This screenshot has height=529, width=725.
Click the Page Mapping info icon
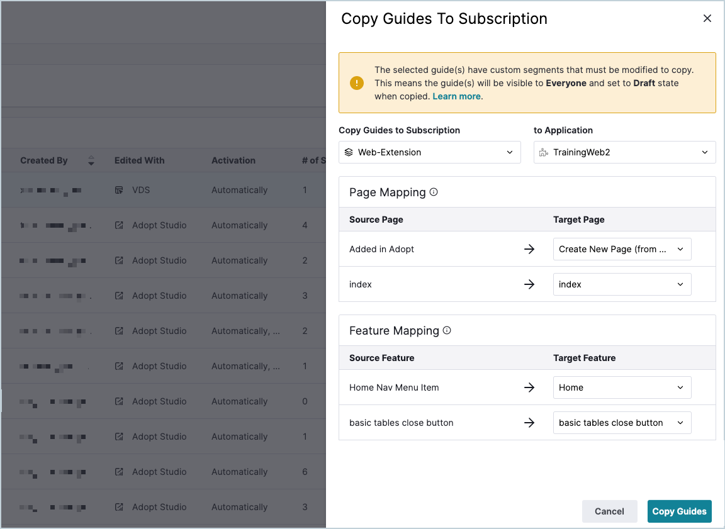coord(433,192)
